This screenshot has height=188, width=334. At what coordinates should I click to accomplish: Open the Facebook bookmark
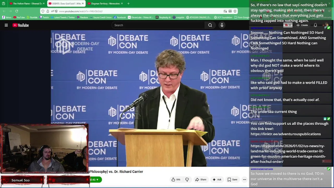(120, 17)
